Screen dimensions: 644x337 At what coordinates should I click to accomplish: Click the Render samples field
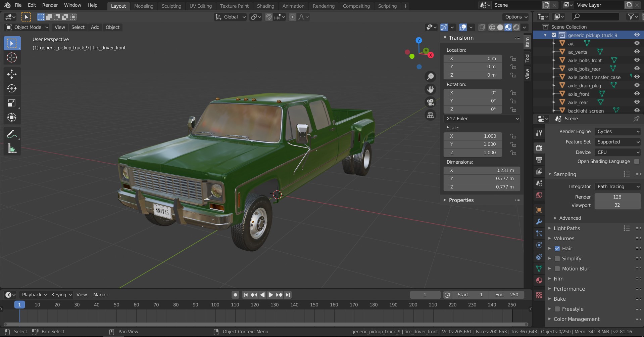point(617,197)
